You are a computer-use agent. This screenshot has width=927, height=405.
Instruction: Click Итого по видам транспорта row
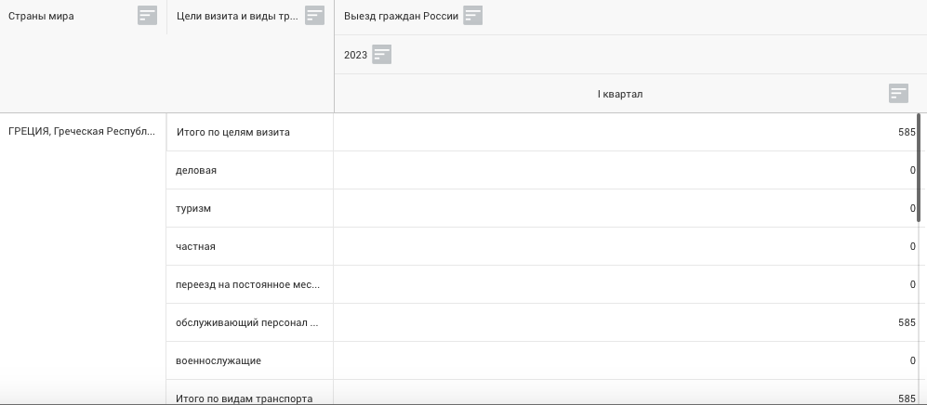tap(244, 398)
